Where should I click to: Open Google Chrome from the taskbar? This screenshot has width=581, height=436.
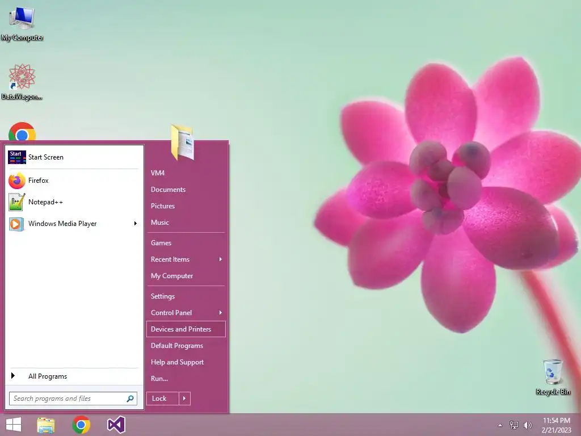[x=81, y=425]
